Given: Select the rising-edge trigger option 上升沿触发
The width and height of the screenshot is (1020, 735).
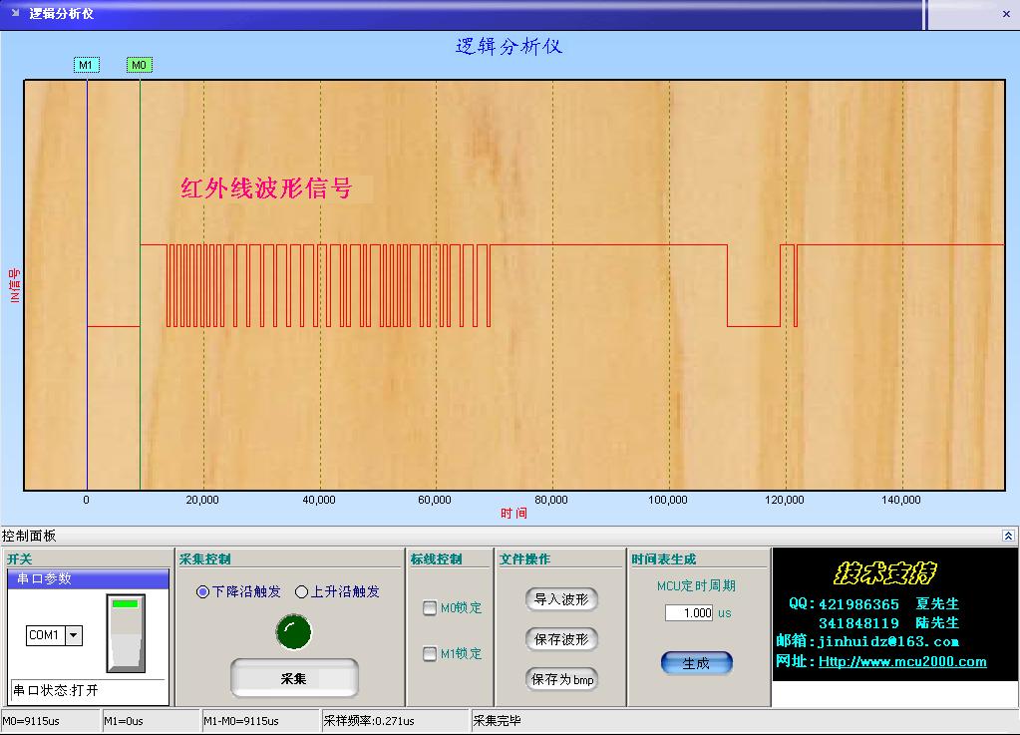Looking at the screenshot, I should click(x=337, y=591).
